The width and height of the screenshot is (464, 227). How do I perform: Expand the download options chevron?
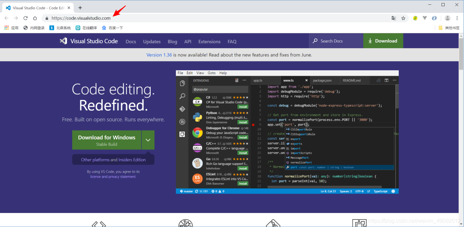(148, 140)
